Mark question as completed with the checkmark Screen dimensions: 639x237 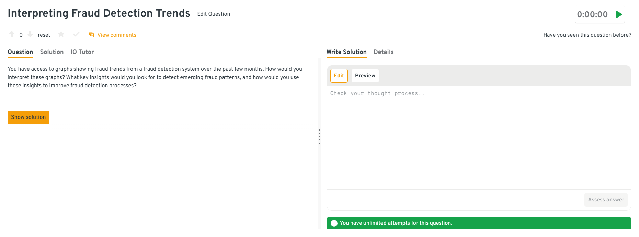click(76, 34)
